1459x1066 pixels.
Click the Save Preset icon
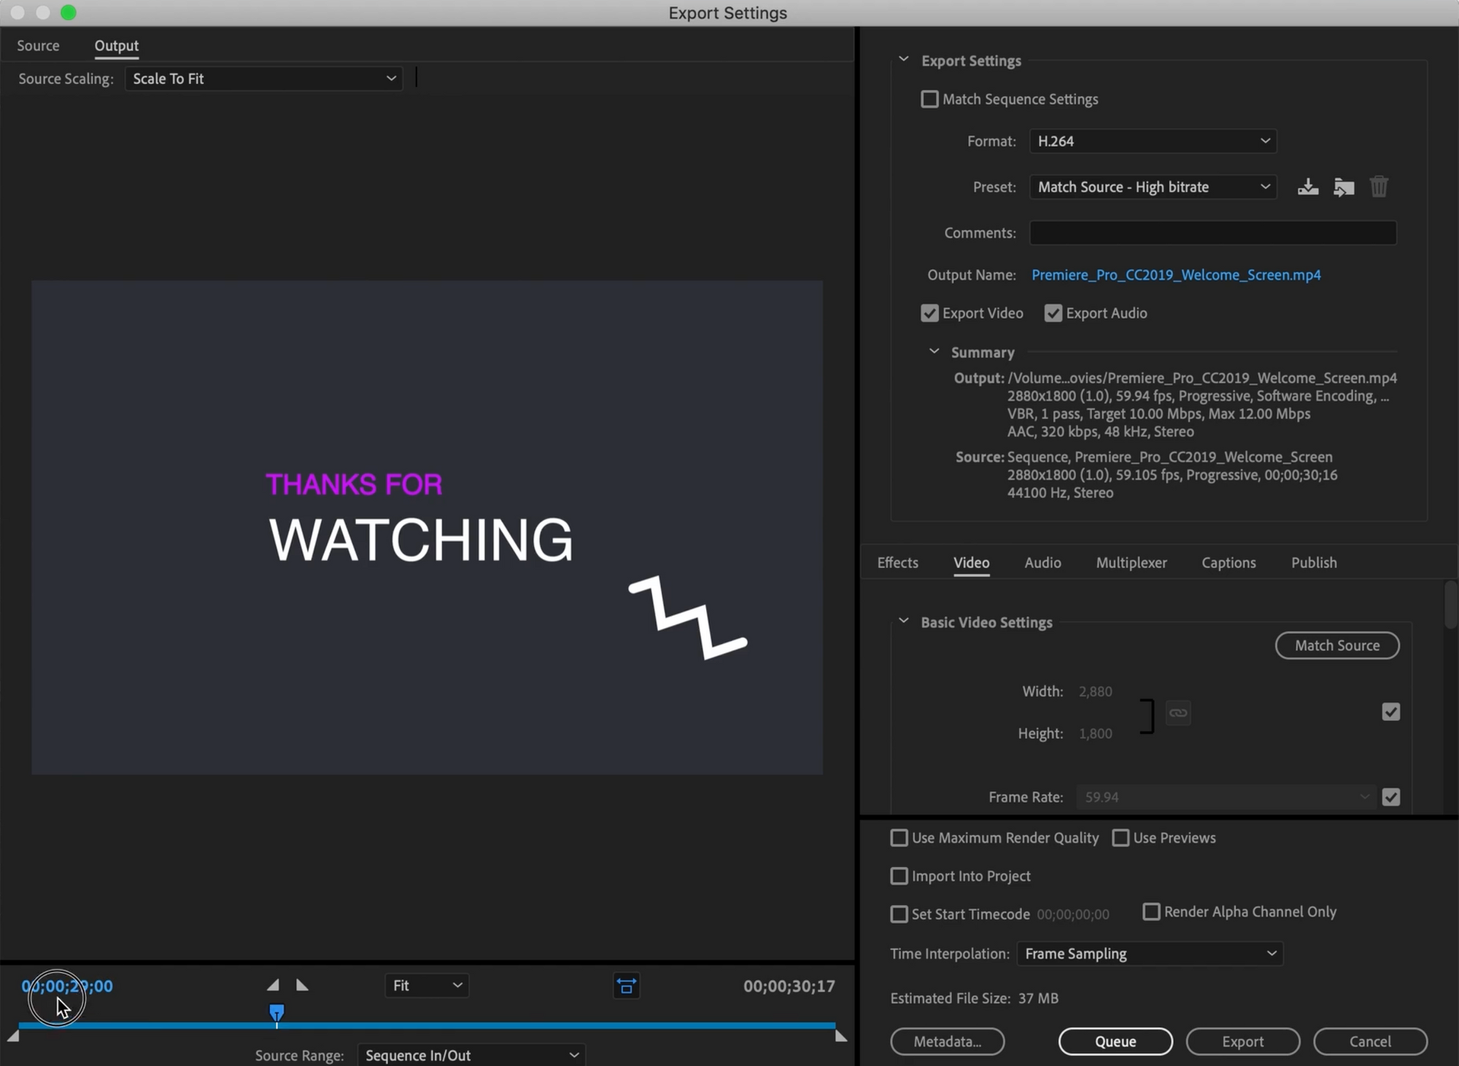click(x=1307, y=187)
